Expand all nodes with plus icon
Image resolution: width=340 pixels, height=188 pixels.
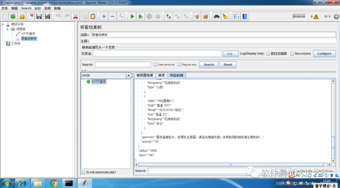[x=104, y=16]
